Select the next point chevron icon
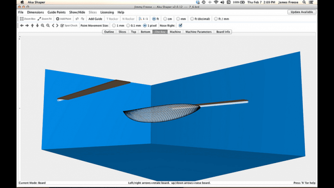The height and width of the screenshot is (188, 334). tap(57, 26)
